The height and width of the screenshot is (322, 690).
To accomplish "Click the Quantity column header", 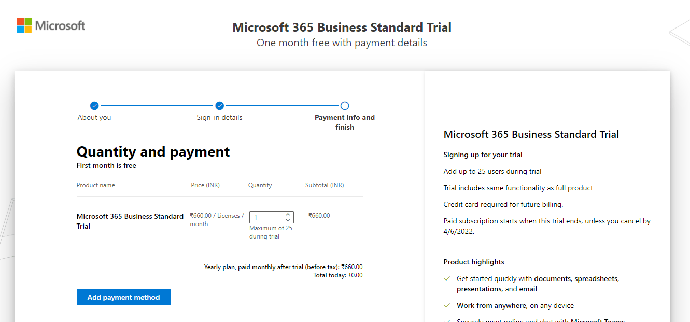I will point(260,185).
